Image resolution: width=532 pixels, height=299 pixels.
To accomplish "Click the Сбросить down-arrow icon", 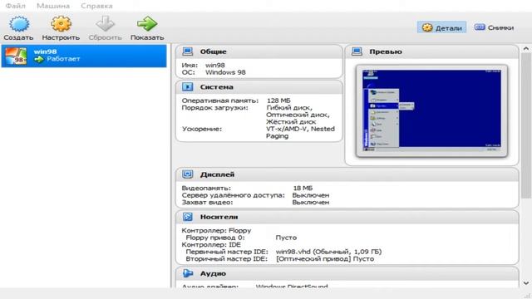I will [x=105, y=24].
